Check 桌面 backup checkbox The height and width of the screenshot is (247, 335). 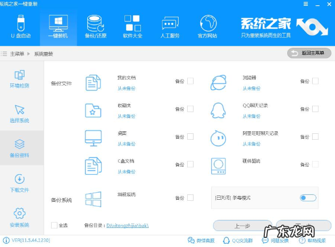[190, 137]
